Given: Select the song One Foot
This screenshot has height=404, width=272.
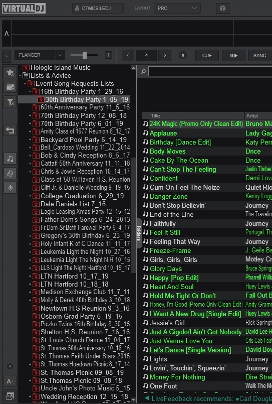Looking at the screenshot, I should 163,386.
